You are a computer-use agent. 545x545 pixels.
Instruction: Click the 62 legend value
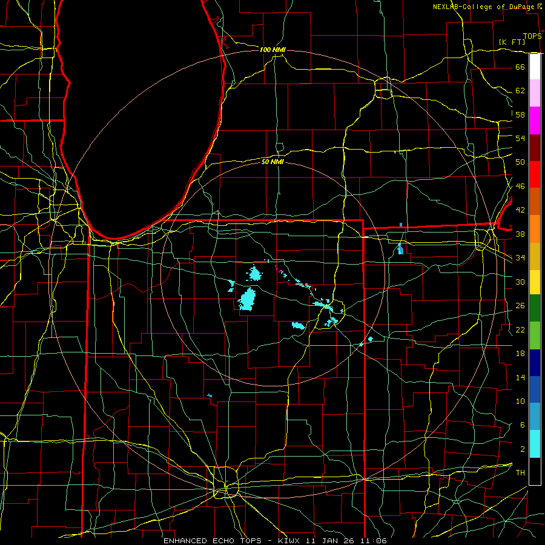pos(520,91)
